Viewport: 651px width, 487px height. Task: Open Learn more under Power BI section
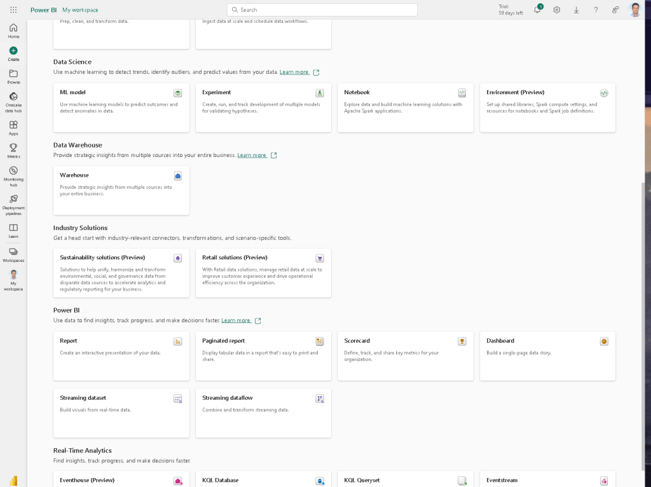(236, 320)
